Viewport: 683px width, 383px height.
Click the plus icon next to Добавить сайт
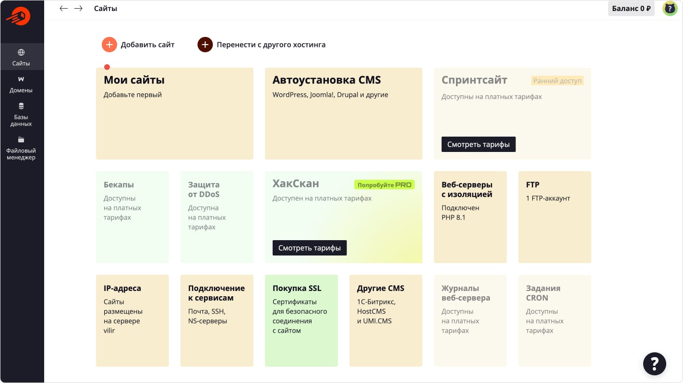[109, 44]
